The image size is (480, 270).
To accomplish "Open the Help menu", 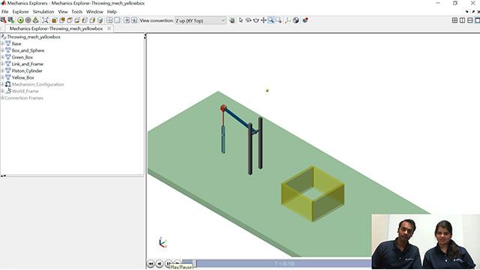I will coord(112,12).
